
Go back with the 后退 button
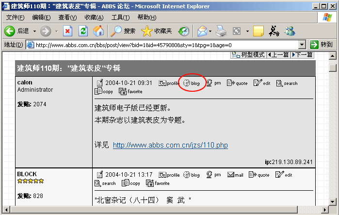(x=16, y=31)
